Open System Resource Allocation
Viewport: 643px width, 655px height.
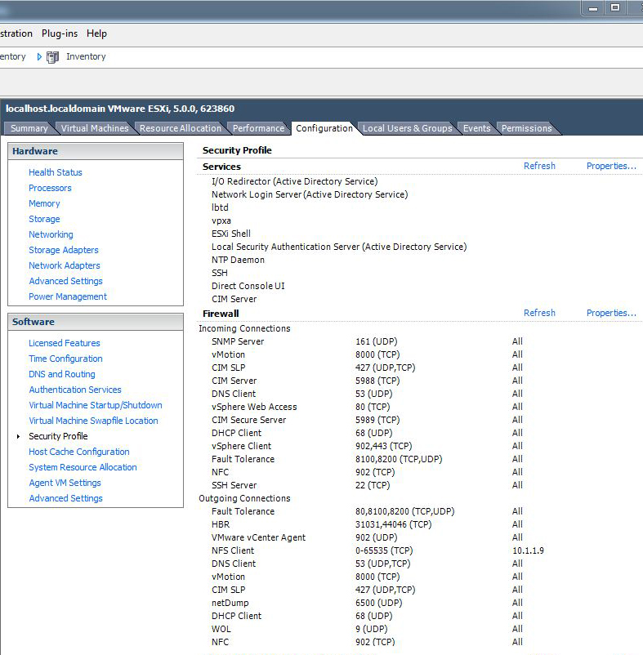83,467
